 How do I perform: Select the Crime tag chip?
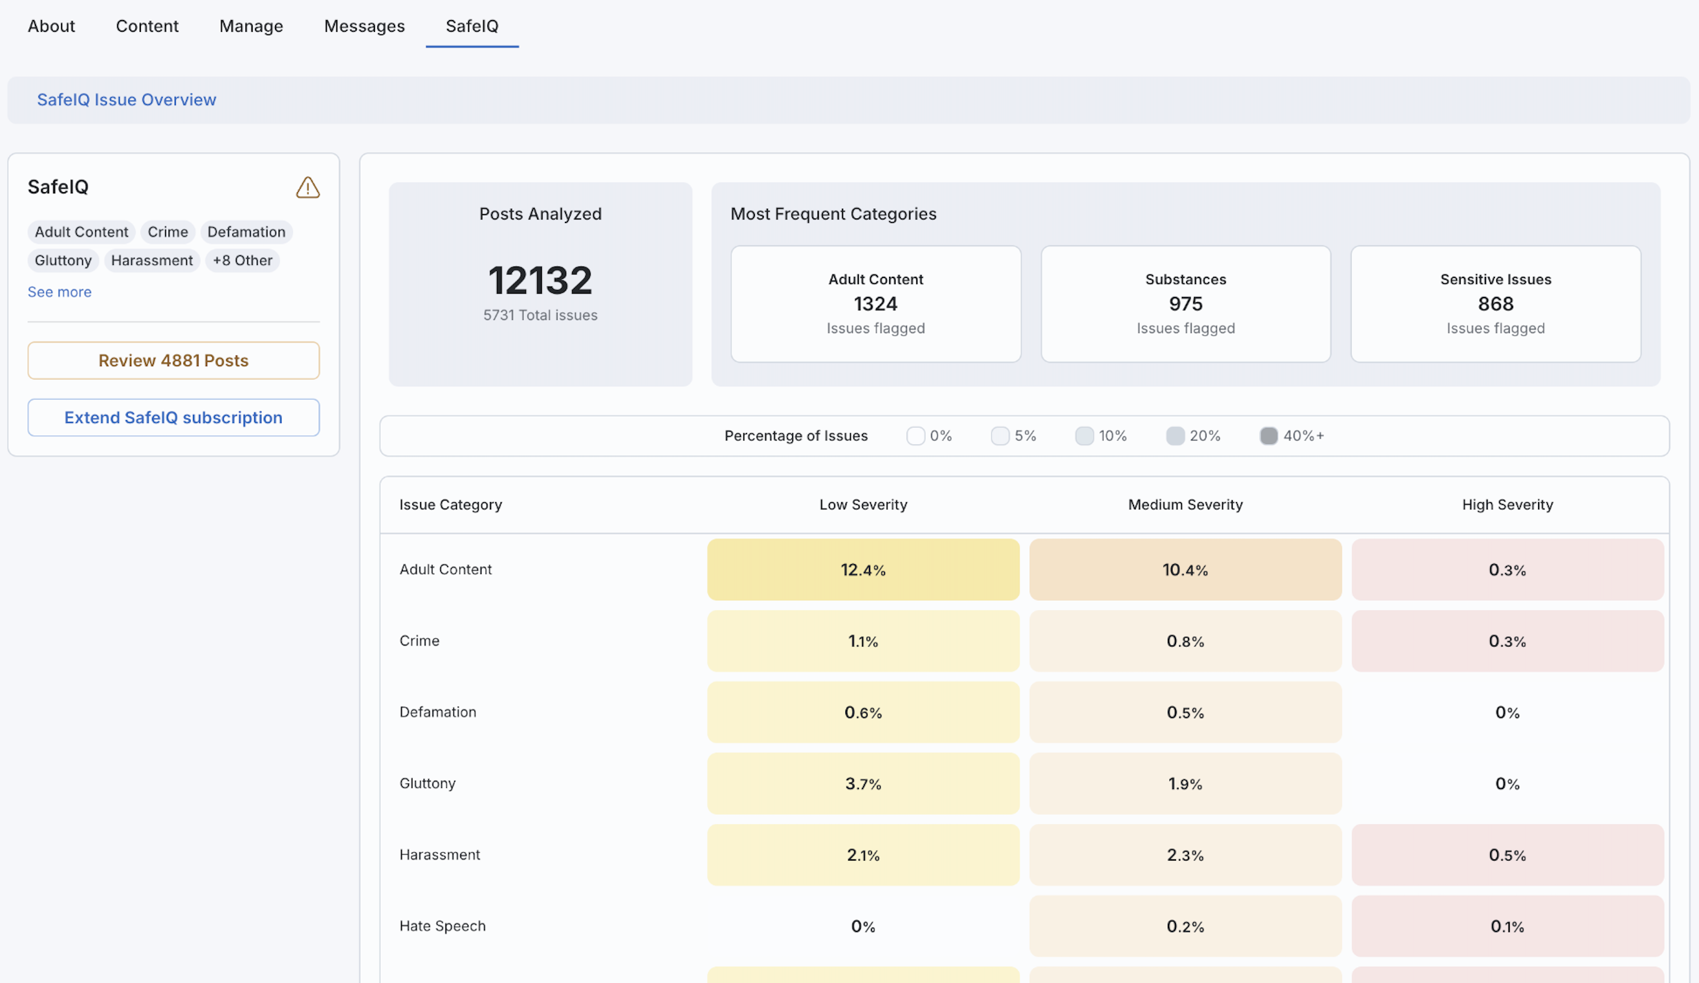click(x=168, y=232)
